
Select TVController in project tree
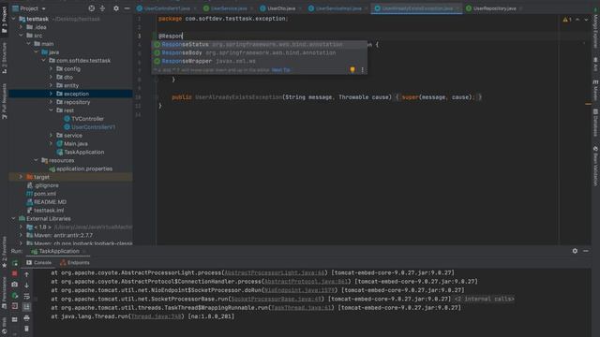click(x=87, y=119)
